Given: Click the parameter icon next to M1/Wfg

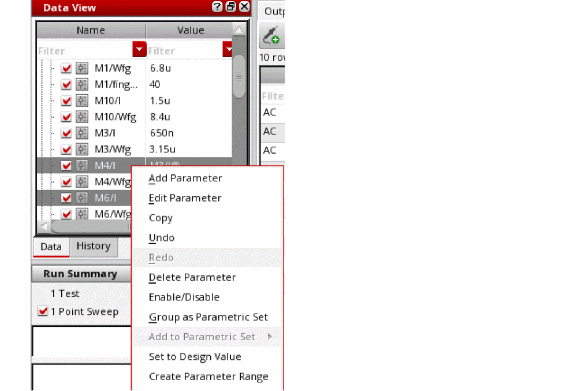Looking at the screenshot, I should pyautogui.click(x=81, y=68).
